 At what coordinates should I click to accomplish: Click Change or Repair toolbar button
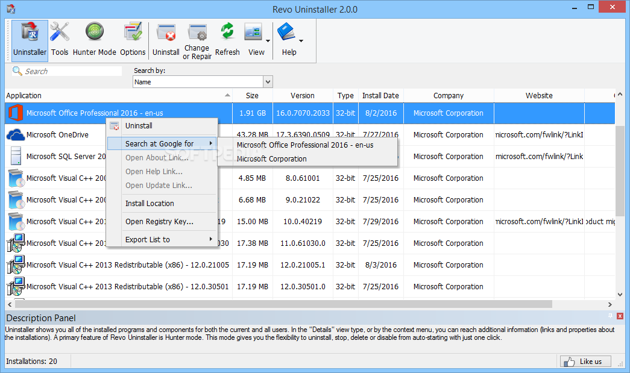pos(197,40)
